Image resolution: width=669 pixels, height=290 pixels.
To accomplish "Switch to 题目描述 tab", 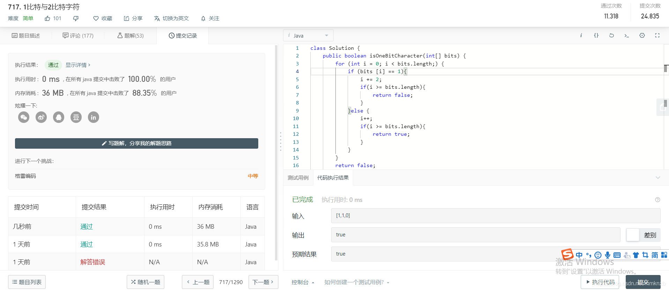I will coord(26,36).
